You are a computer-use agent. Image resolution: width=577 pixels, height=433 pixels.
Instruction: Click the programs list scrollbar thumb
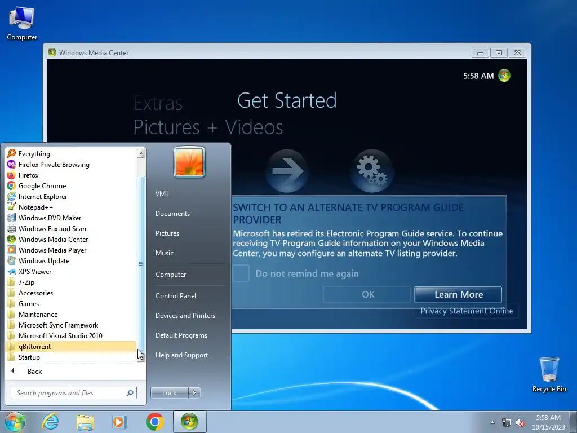(141, 263)
